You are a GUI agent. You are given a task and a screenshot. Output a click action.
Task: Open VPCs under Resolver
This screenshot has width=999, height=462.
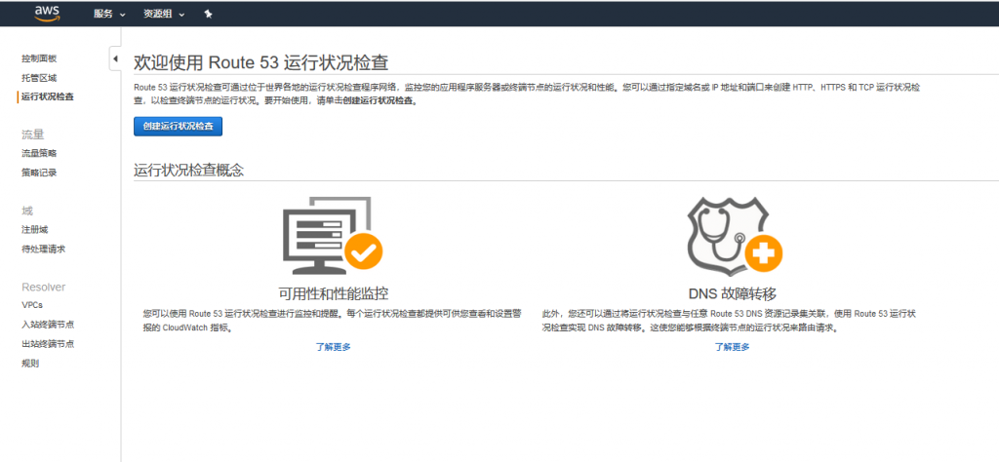coord(32,305)
